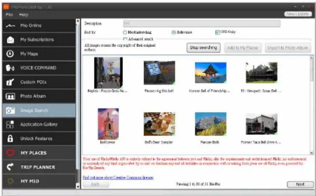Select the Please ring this bell photo

159,73
